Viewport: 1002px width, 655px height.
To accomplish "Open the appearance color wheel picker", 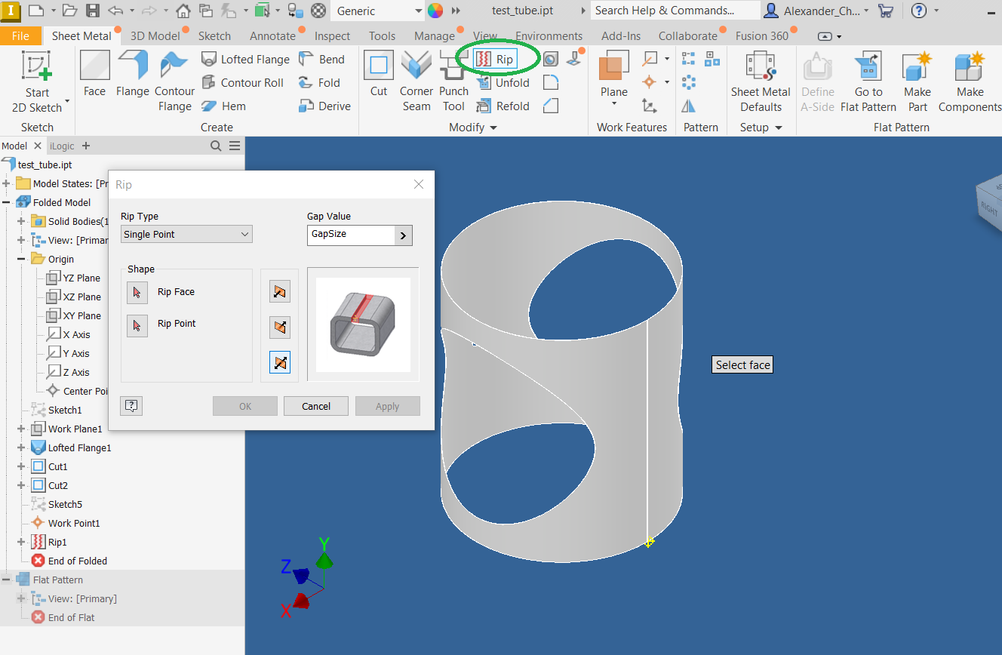I will click(436, 11).
